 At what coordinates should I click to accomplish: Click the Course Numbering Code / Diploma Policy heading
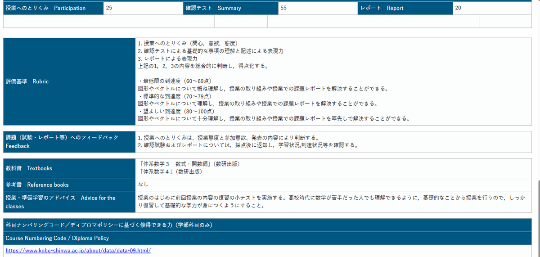(x=57, y=238)
